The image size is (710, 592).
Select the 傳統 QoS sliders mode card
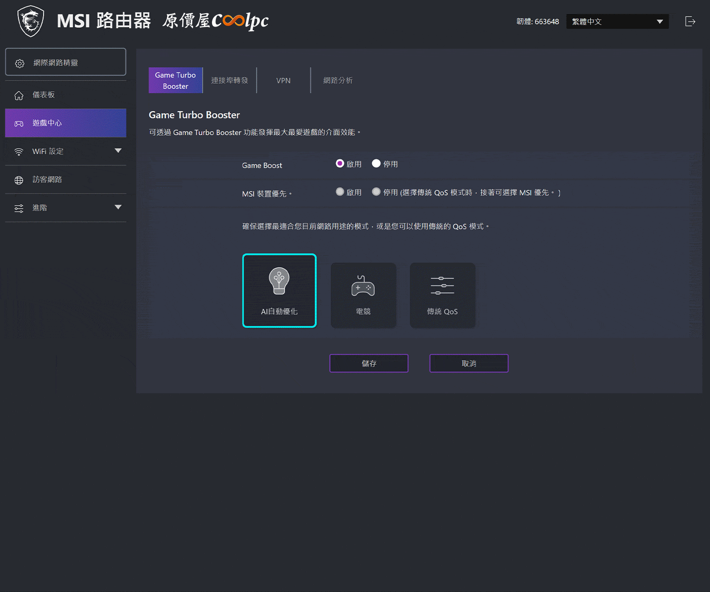[x=442, y=295]
